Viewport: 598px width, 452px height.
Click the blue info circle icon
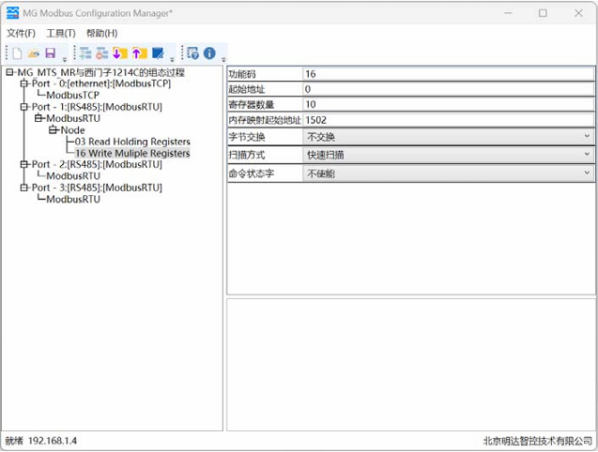tap(209, 53)
